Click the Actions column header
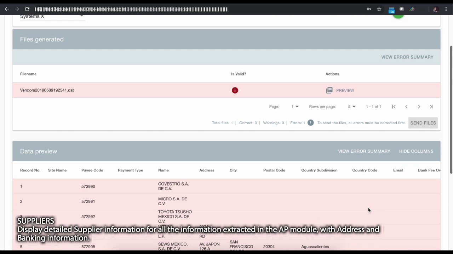The image size is (453, 254). 332,74
